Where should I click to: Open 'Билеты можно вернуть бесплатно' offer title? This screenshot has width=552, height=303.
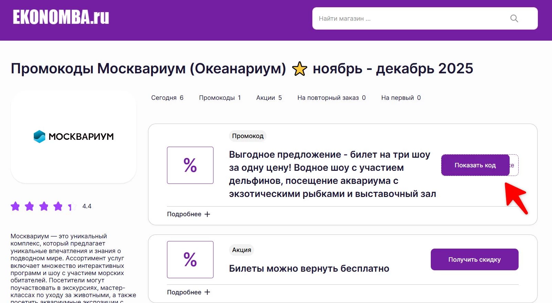309,269
